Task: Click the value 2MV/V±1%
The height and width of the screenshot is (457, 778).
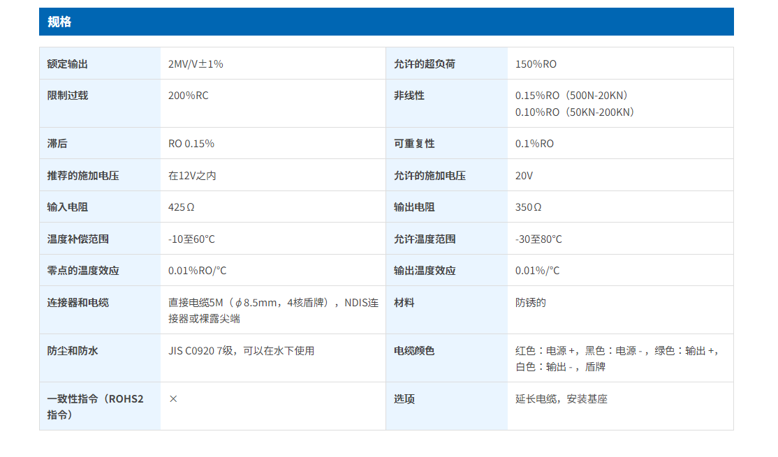Action: tap(196, 64)
